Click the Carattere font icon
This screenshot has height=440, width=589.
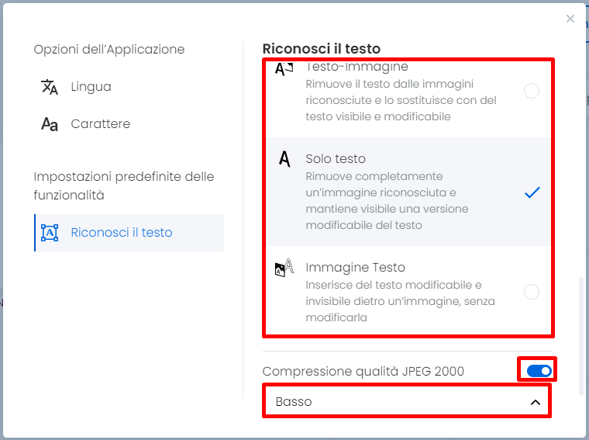click(49, 123)
